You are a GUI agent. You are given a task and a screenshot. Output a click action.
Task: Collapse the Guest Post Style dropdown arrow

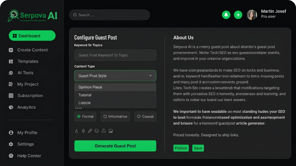coord(150,76)
